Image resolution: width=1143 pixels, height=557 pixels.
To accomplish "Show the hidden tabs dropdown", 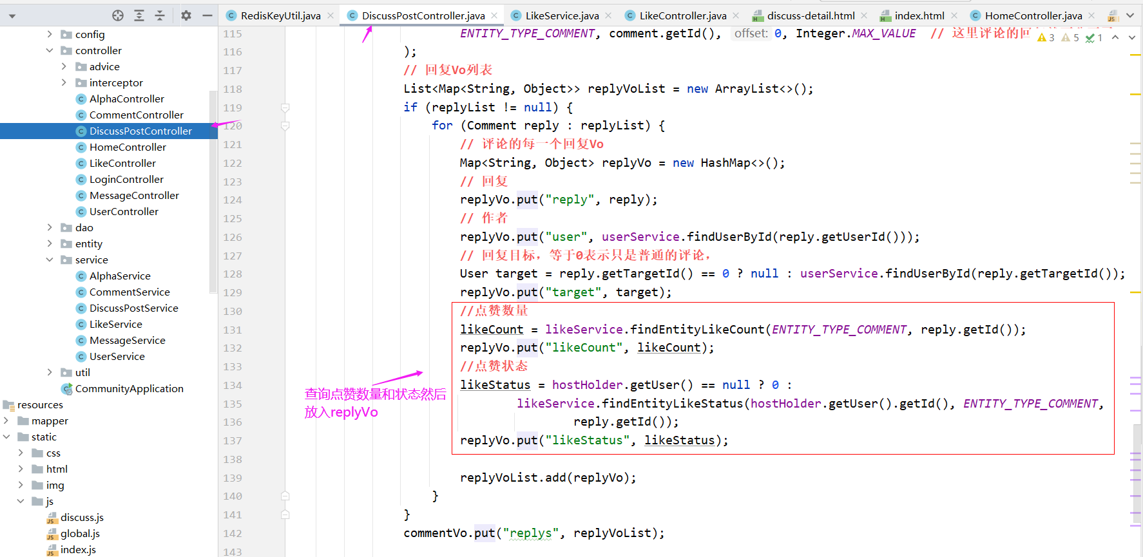I will click(1130, 15).
